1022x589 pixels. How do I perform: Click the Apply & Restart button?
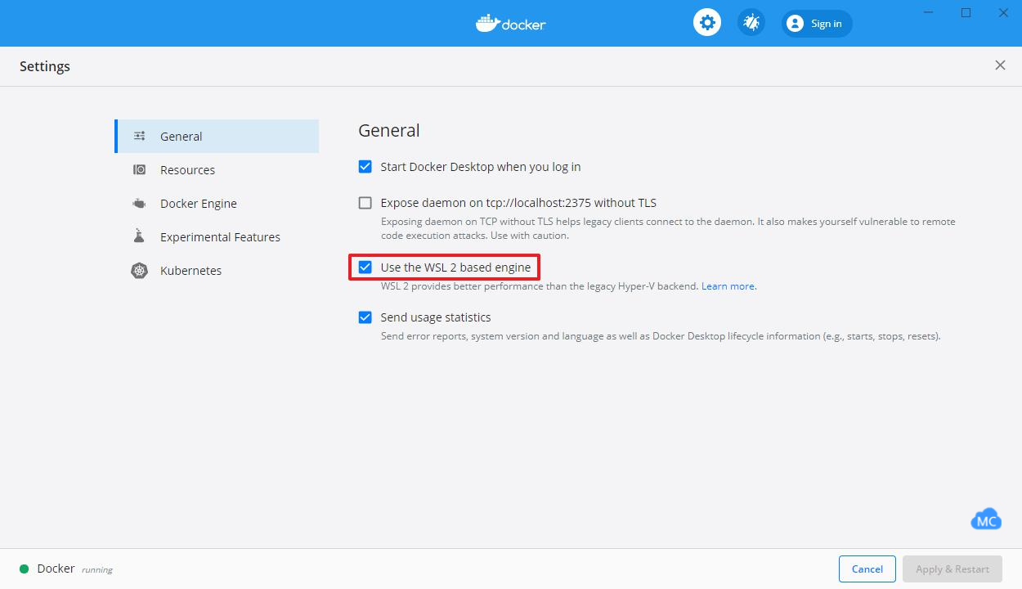coord(953,569)
